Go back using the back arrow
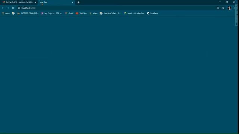Viewport: 239px width, 134px height. click(x=3, y=8)
